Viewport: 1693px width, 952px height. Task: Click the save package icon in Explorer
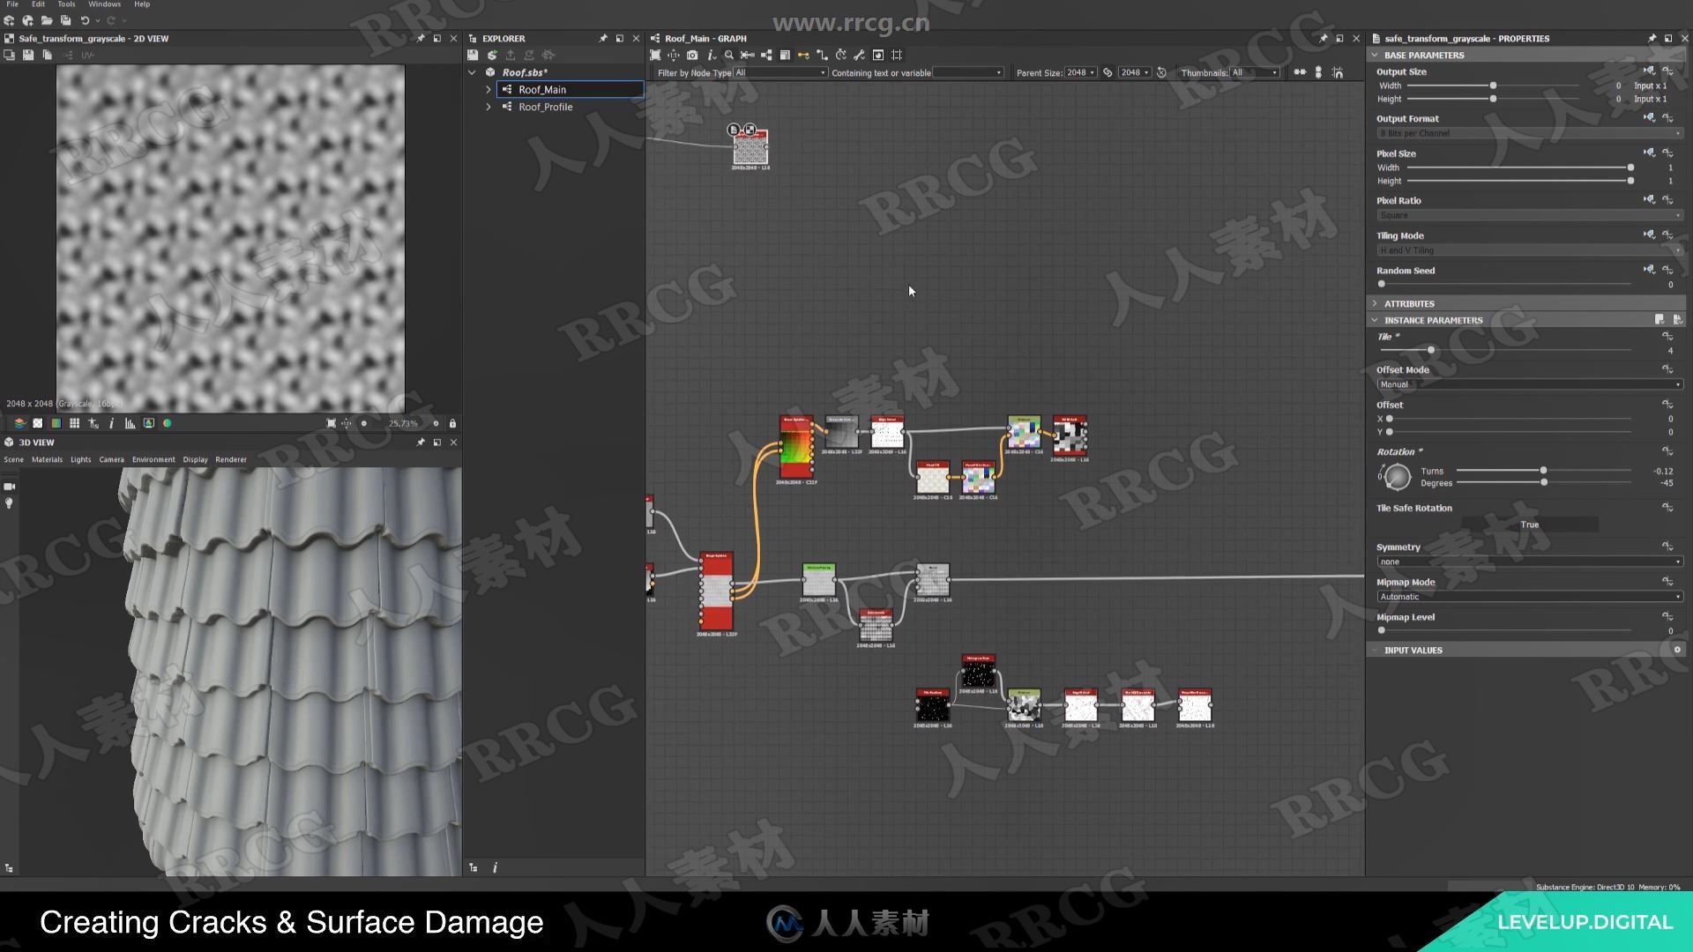(x=474, y=55)
